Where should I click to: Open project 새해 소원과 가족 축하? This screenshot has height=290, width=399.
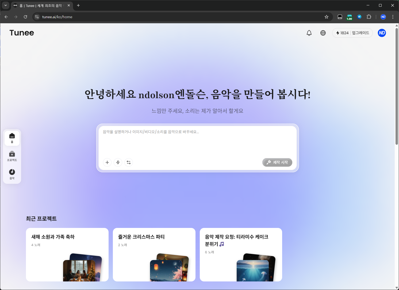pyautogui.click(x=67, y=255)
